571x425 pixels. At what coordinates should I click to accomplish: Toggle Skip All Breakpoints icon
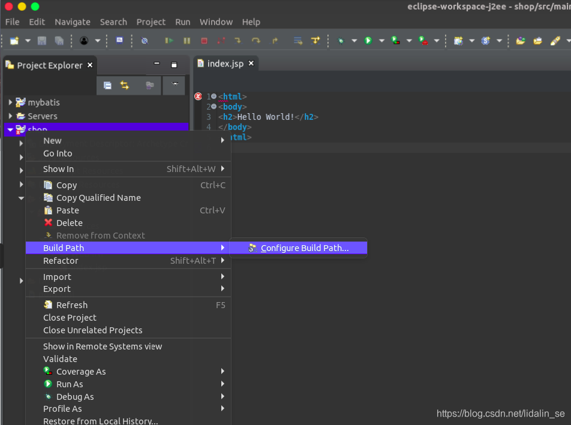coord(145,40)
